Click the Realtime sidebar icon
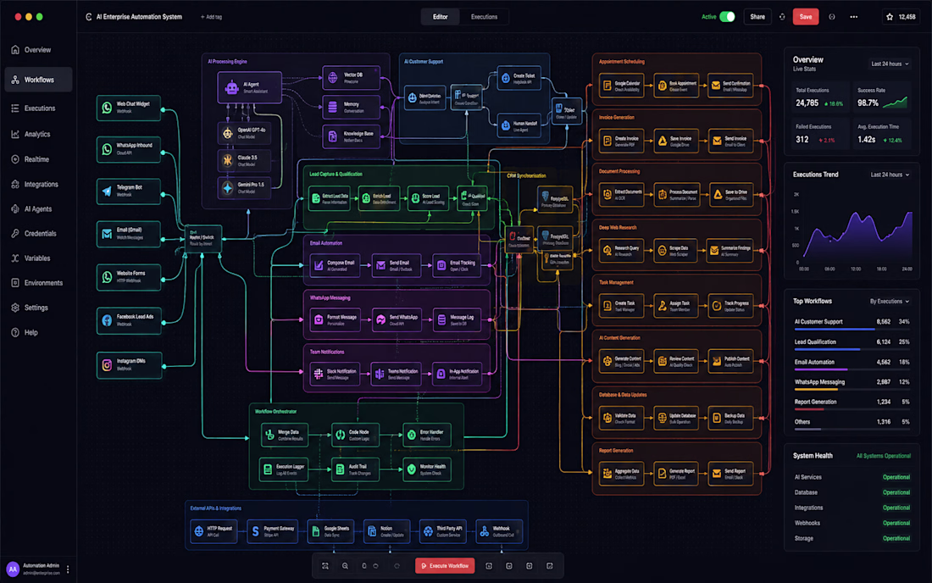 (15, 159)
